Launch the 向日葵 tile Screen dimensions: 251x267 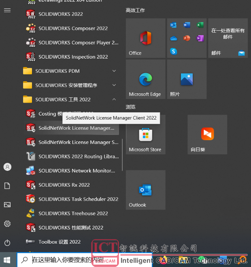tap(207, 135)
